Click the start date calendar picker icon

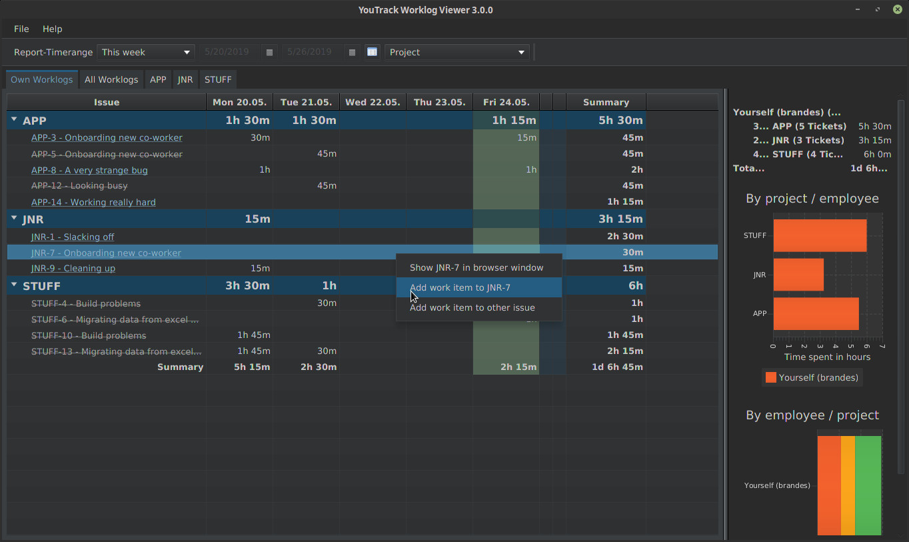point(269,52)
